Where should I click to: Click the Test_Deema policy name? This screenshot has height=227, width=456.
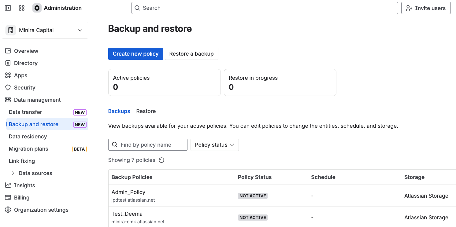(x=127, y=214)
